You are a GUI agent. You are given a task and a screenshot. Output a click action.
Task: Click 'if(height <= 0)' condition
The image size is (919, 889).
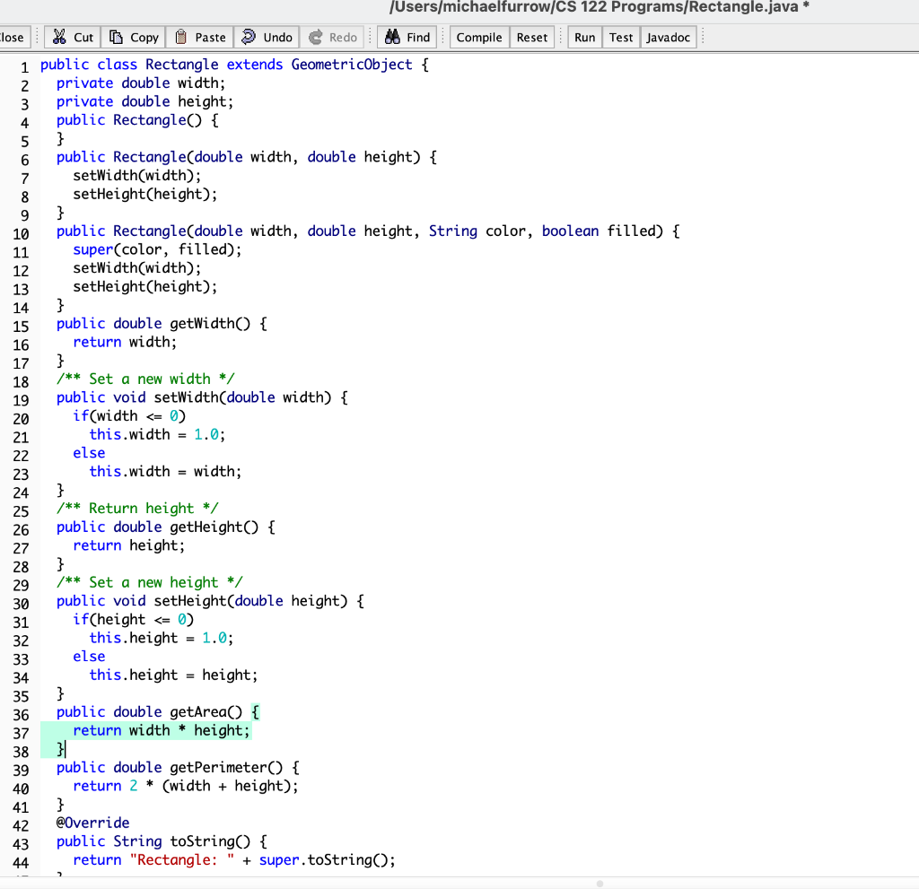[x=133, y=619]
